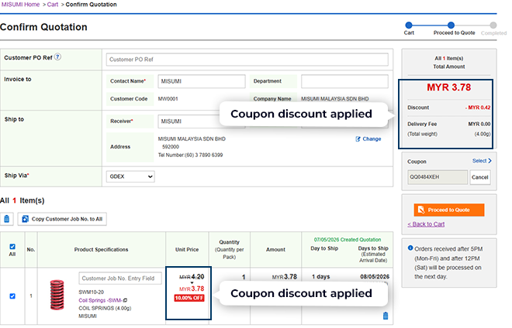Viewport: 512px width, 328px height.
Task: Click the estimated arrival date 08/05/2026
Action: (x=375, y=276)
